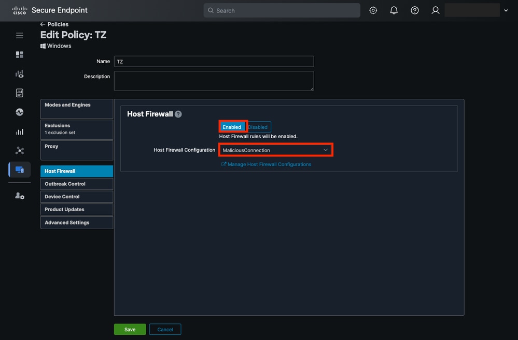
Task: Click the Secure Endpoint title
Action: coord(60,10)
